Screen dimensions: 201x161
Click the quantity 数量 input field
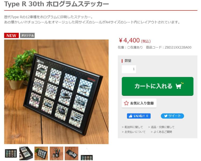[x=129, y=69]
